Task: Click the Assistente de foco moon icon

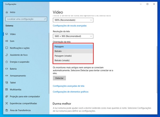Action: tap(7, 55)
